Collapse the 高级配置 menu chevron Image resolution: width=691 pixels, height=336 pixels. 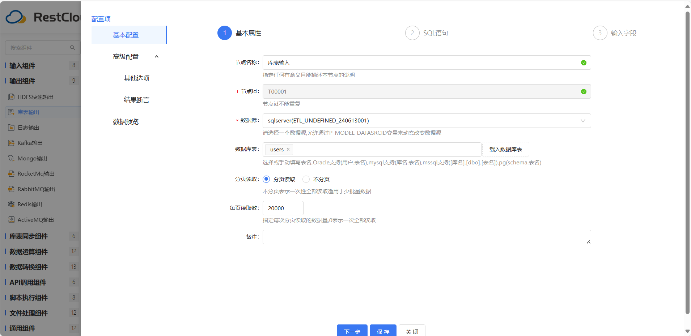pos(157,57)
